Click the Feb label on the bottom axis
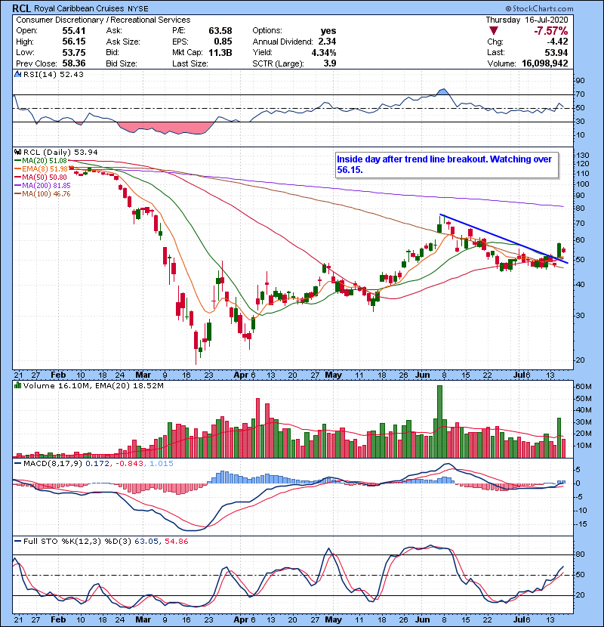The width and height of the screenshot is (604, 627). 58,619
